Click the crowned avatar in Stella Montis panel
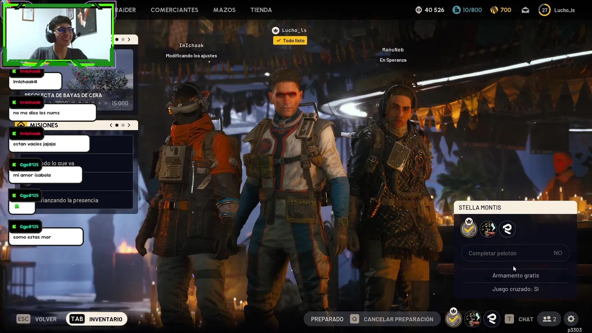 point(469,228)
